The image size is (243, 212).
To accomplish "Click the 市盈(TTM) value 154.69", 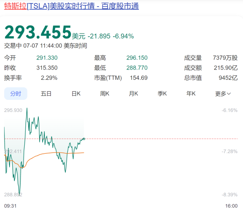I will pyautogui.click(x=139, y=78).
